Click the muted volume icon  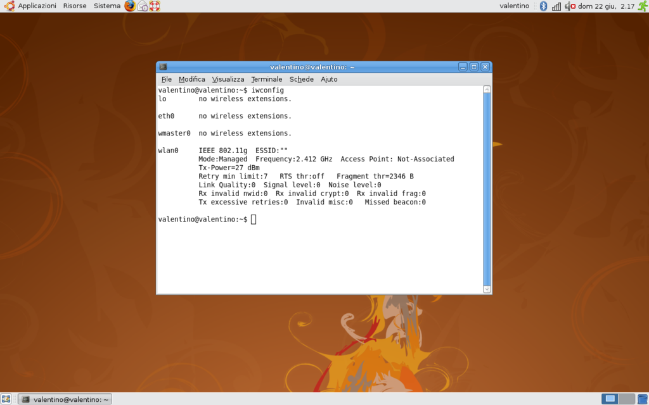click(569, 6)
